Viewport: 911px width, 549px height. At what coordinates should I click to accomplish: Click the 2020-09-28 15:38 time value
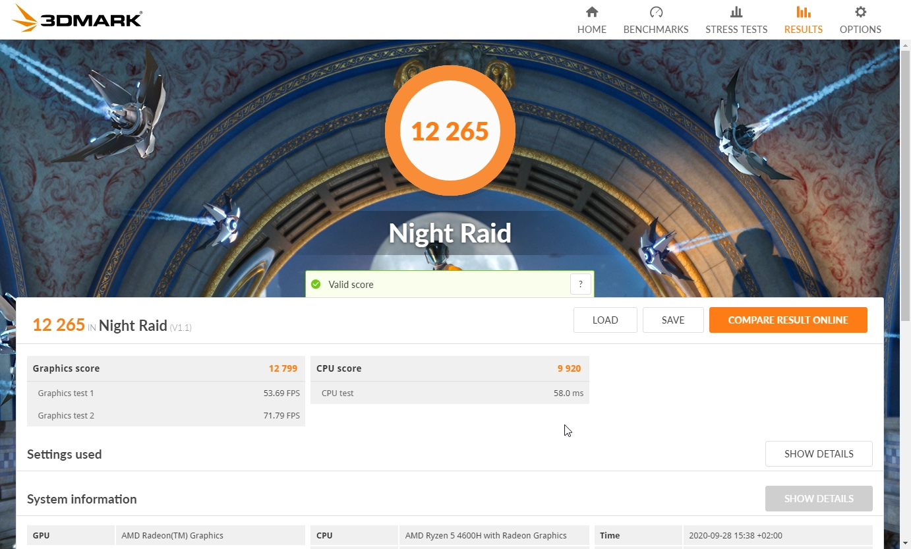point(736,535)
